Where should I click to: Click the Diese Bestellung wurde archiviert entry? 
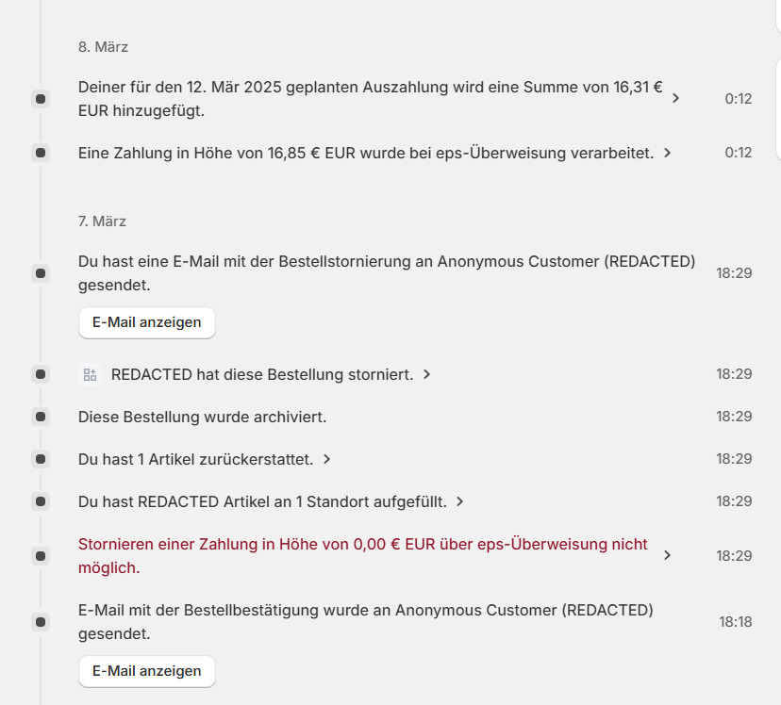[x=202, y=417]
